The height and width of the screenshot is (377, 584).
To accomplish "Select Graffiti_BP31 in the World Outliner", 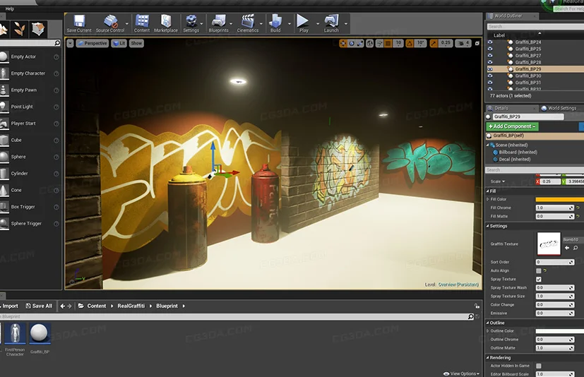I will (528, 83).
